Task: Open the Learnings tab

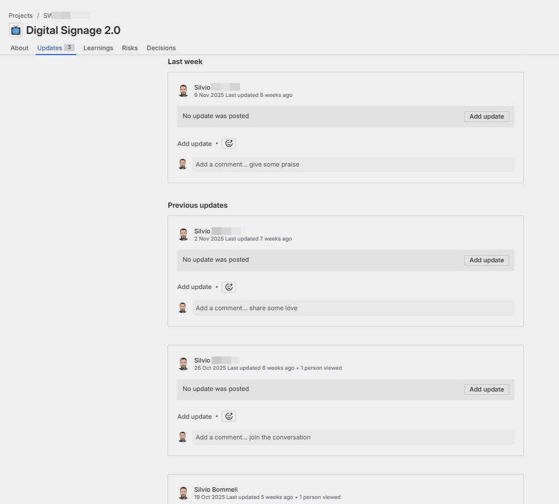Action: [98, 48]
